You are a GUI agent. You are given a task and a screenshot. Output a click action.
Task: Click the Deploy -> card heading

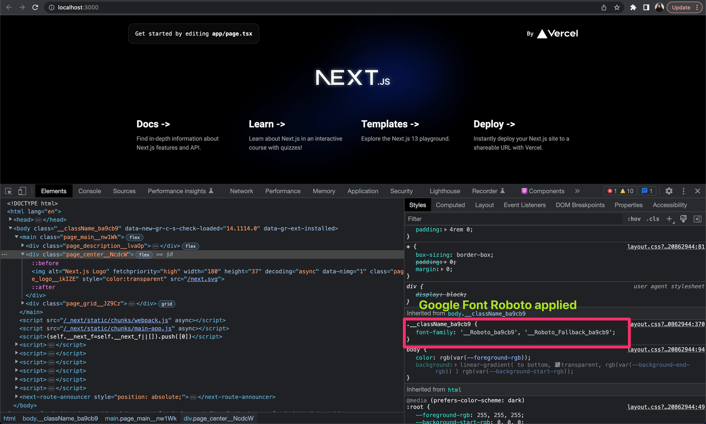[494, 124]
